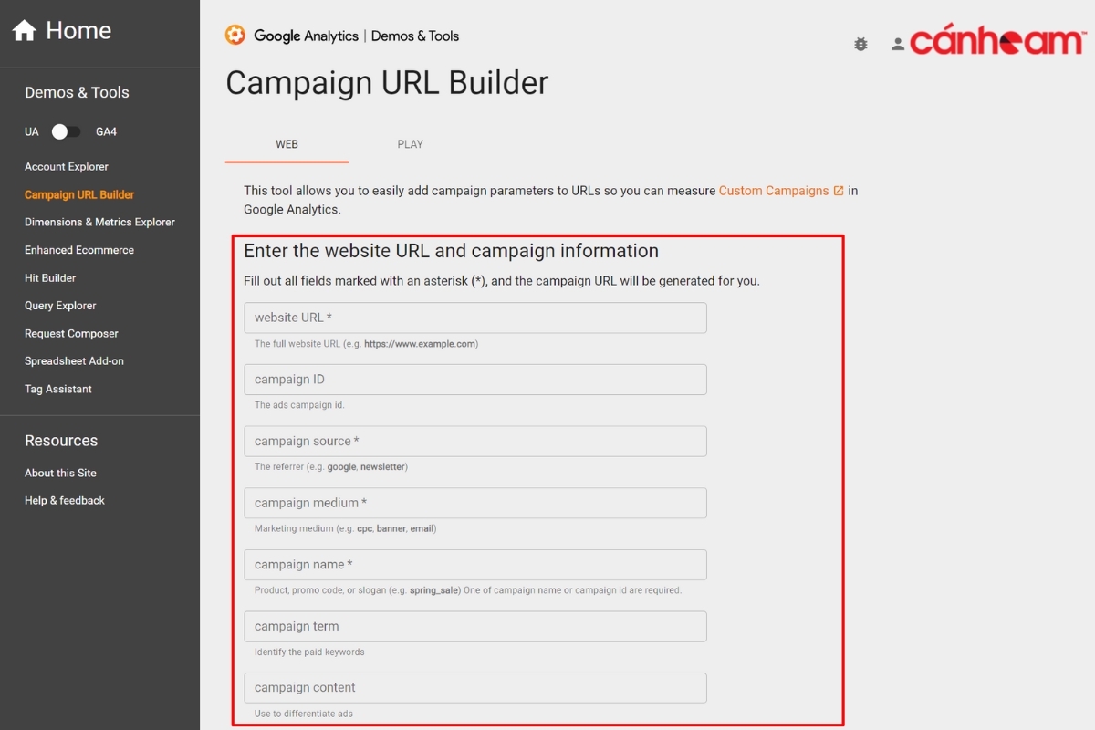
Task: Follow the Custom Campaigns link
Action: [774, 191]
